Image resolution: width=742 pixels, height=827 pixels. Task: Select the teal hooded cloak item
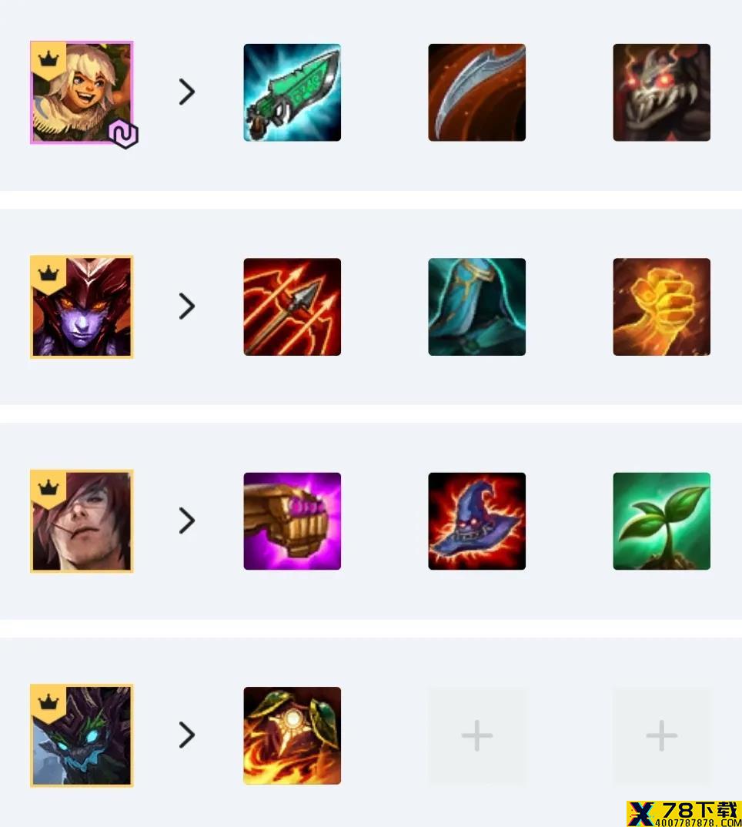click(x=476, y=307)
